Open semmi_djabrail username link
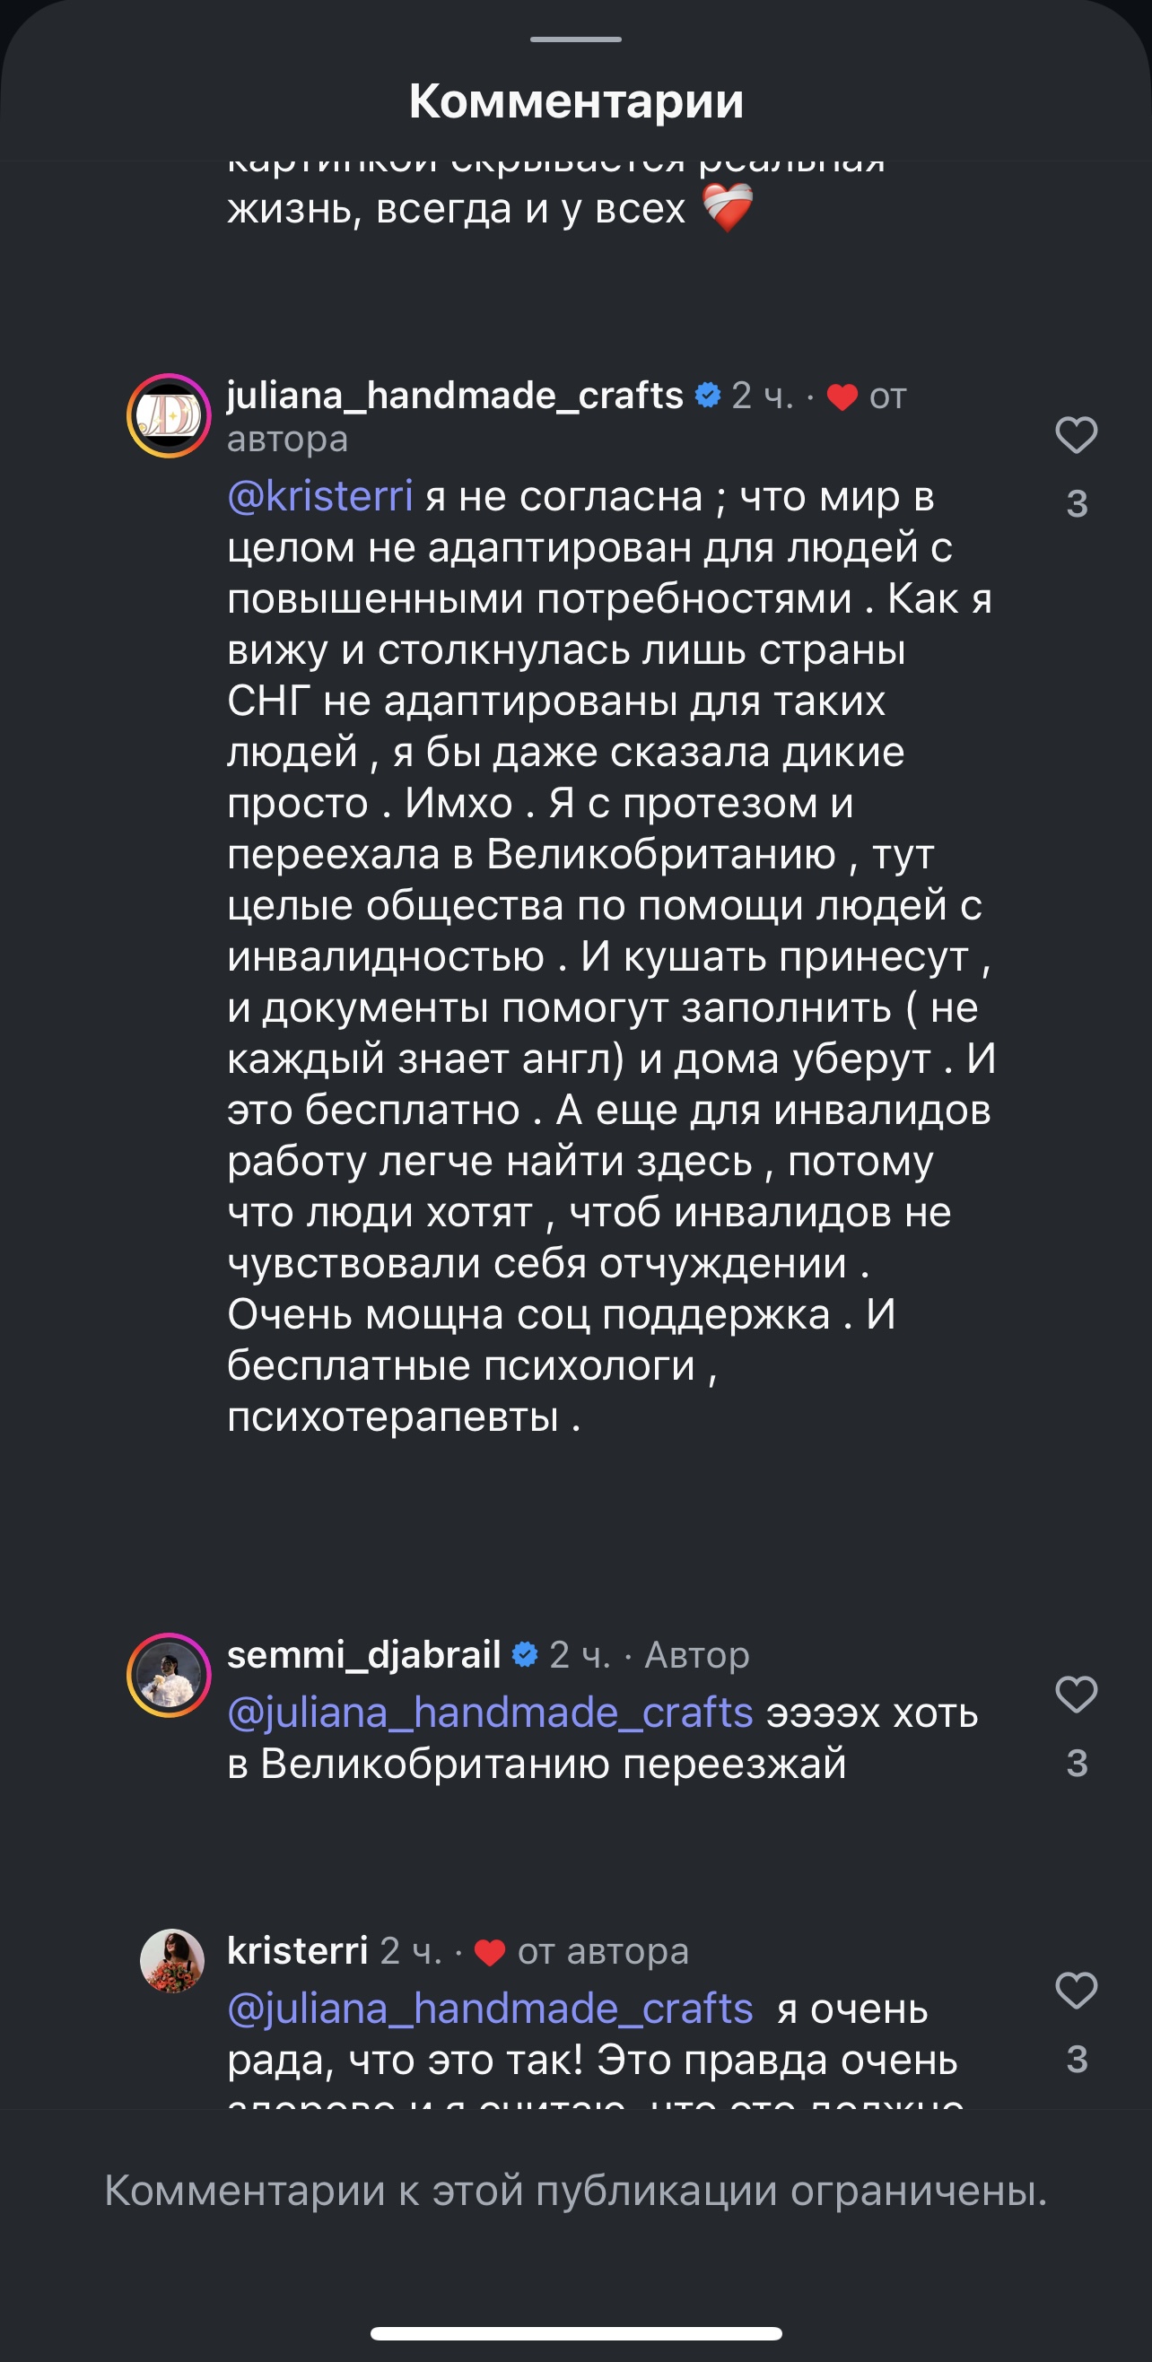The height and width of the screenshot is (2362, 1152). (363, 1654)
